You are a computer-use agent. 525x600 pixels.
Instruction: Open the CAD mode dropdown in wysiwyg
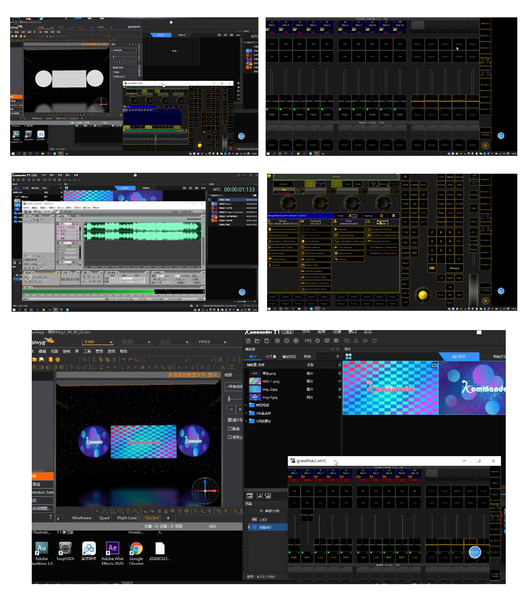[x=98, y=342]
